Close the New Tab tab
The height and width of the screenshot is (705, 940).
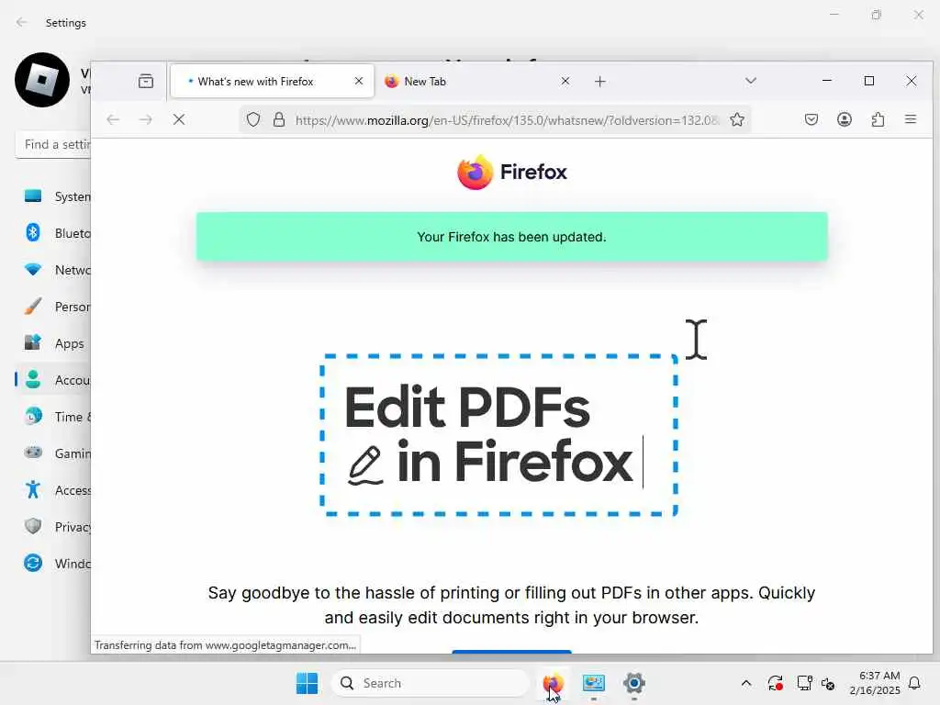(x=565, y=81)
